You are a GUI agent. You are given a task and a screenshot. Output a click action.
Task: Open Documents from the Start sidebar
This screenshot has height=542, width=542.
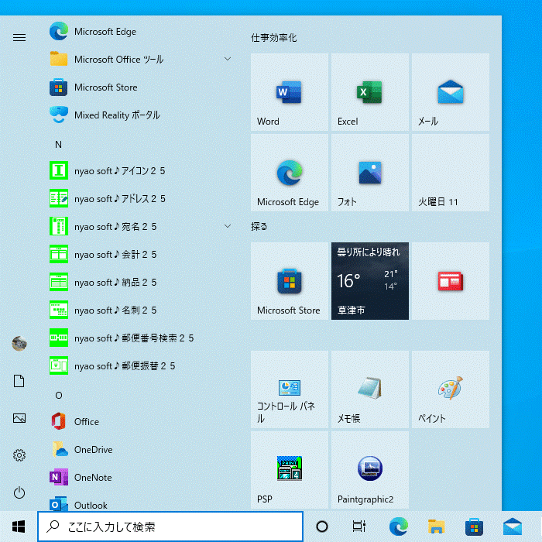pos(19,381)
